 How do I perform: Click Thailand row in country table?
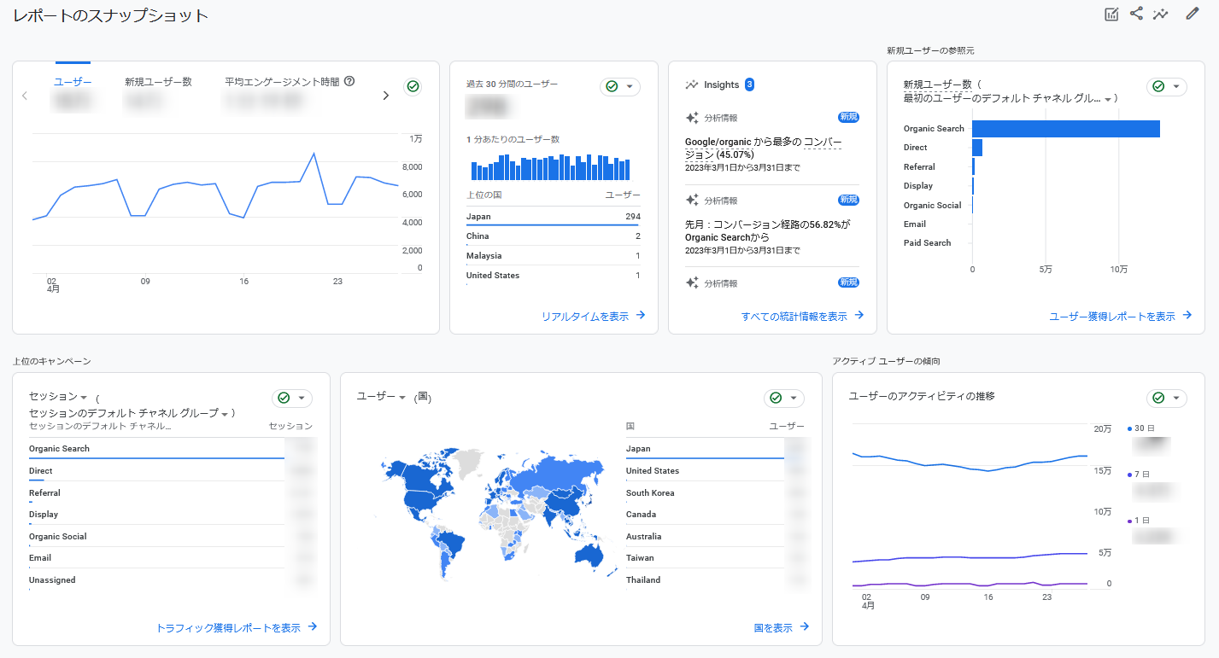716,580
